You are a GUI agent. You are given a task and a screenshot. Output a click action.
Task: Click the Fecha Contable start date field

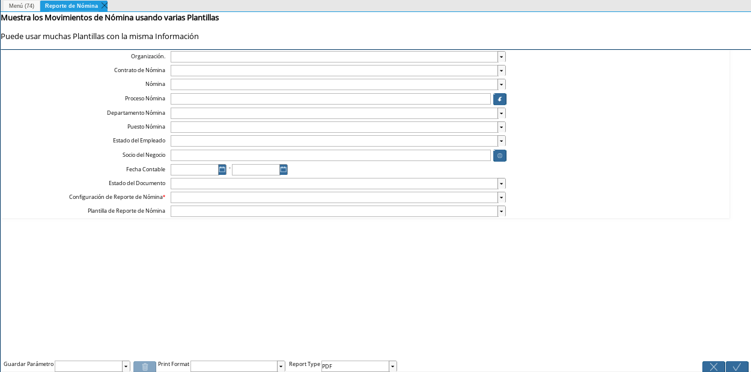194,169
